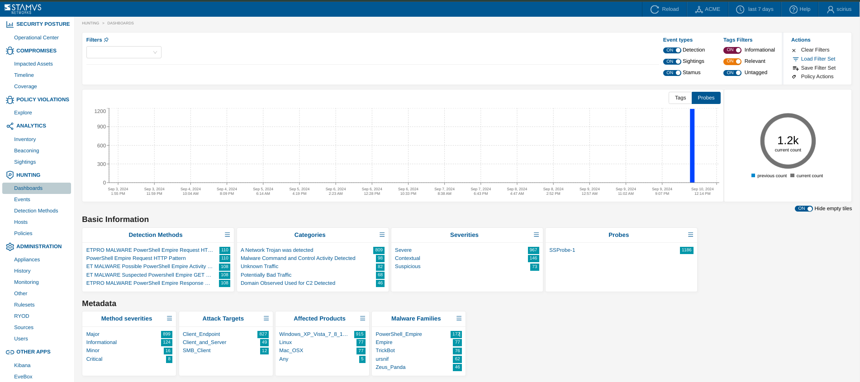The width and height of the screenshot is (860, 382).
Task: Click the Compromises bug icon
Action: pyautogui.click(x=10, y=51)
